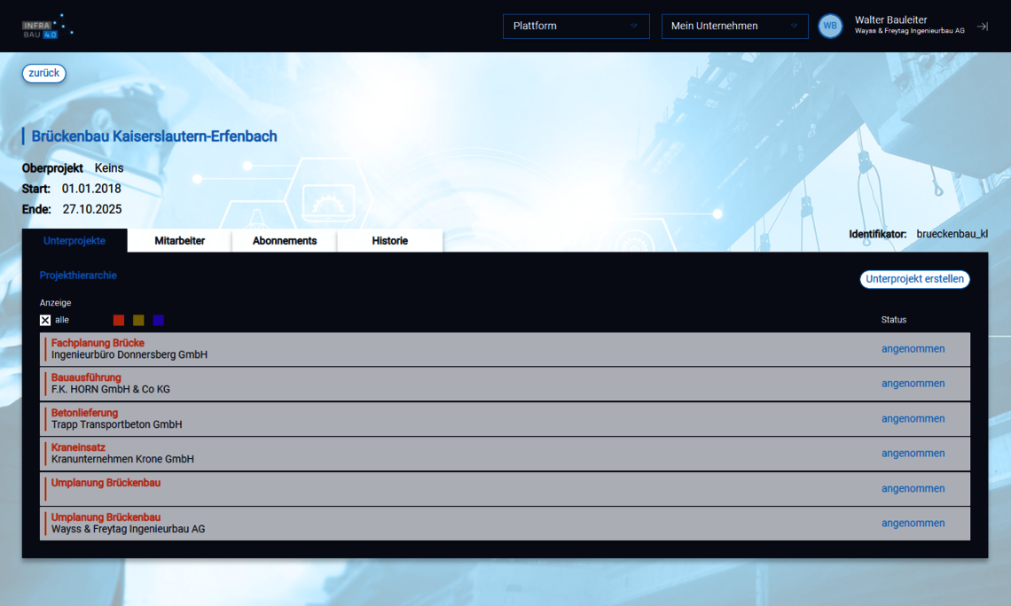This screenshot has height=606, width=1011.
Task: Click the Trapp Transportbeton GmbH text
Action: tap(117, 424)
